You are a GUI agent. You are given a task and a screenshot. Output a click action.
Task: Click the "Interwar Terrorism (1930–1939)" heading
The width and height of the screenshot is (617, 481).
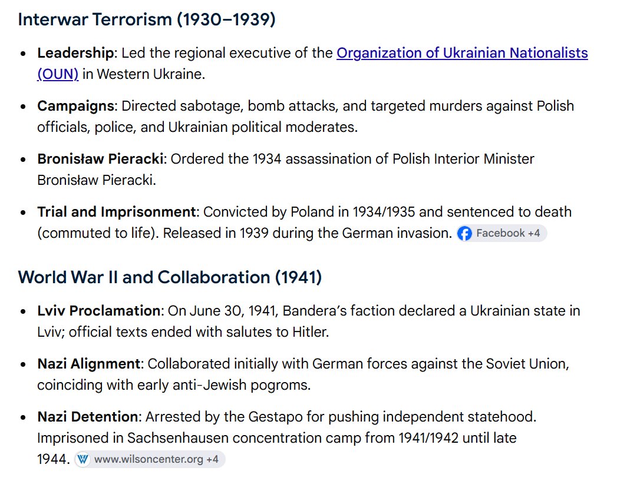pyautogui.click(x=147, y=19)
